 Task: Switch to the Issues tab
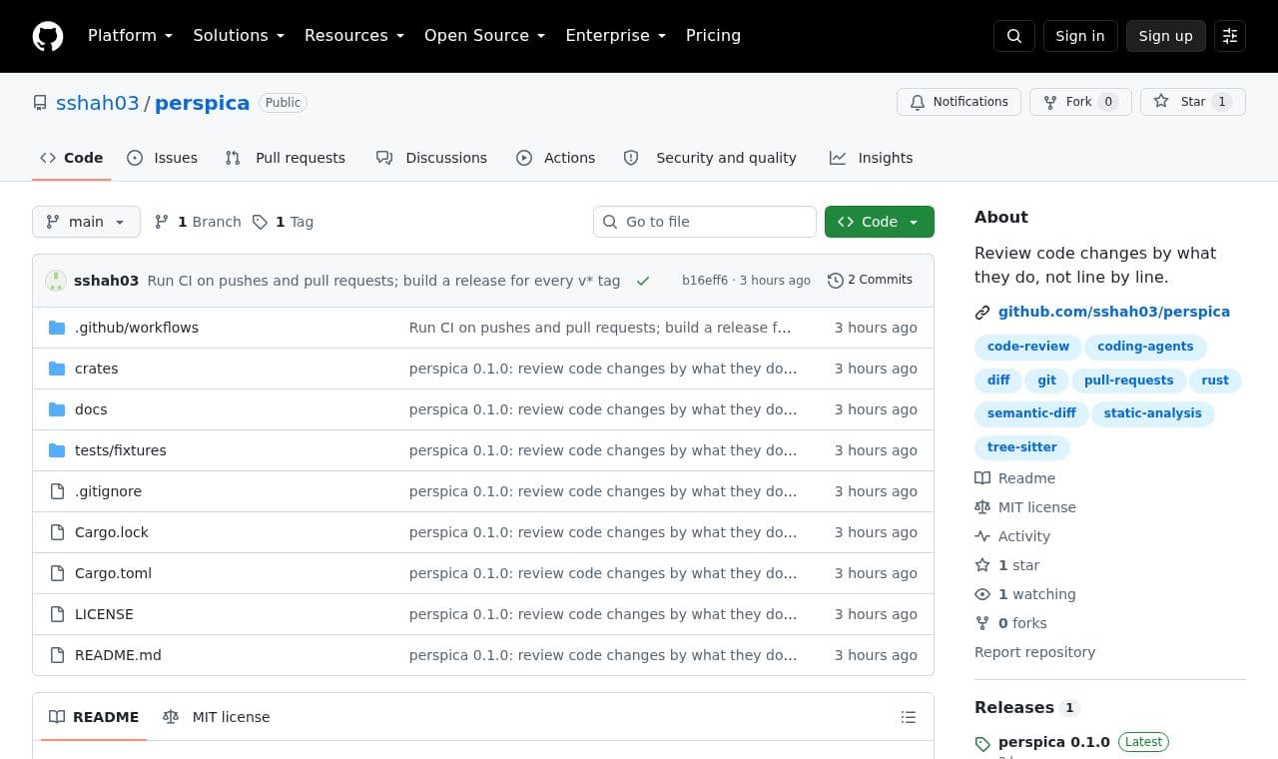pyautogui.click(x=163, y=158)
